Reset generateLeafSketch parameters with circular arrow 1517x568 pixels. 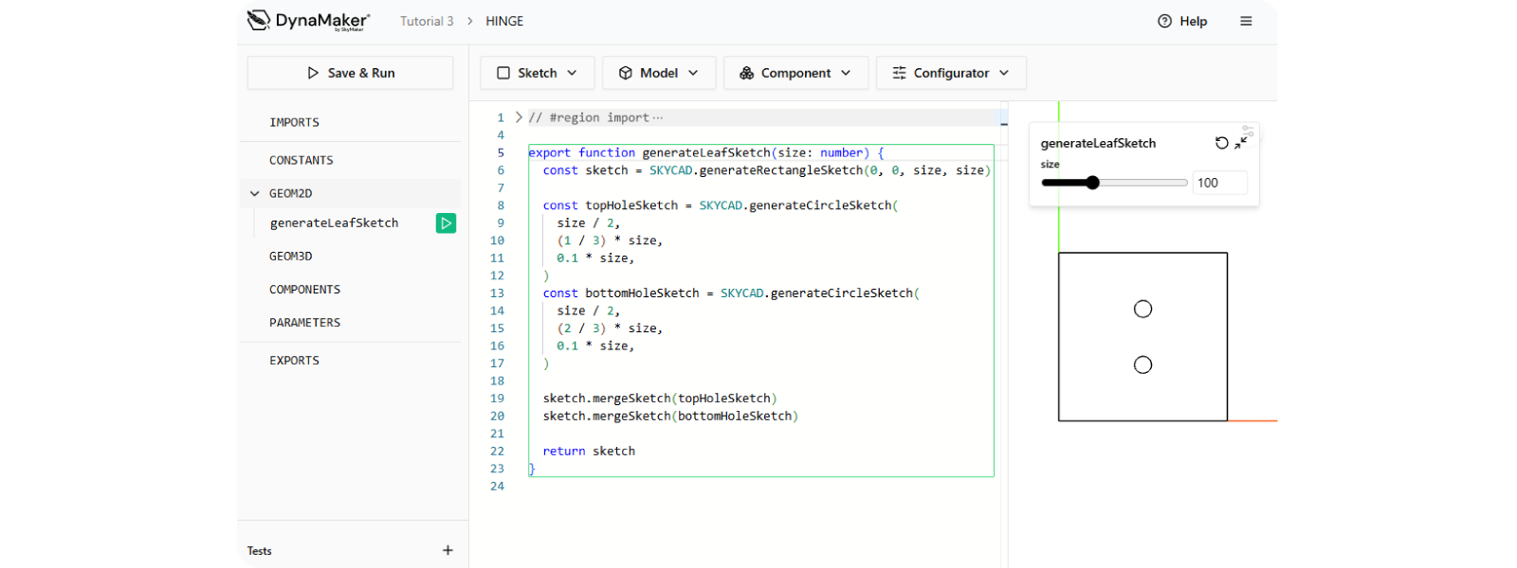[1221, 143]
